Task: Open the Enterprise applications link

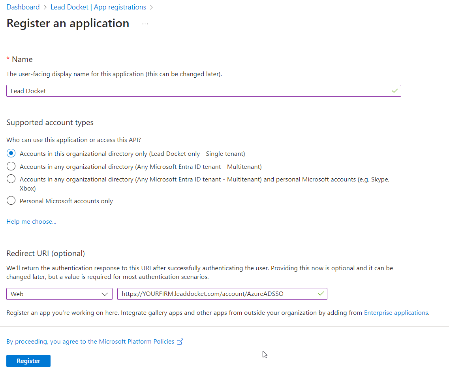Action: (x=396, y=312)
